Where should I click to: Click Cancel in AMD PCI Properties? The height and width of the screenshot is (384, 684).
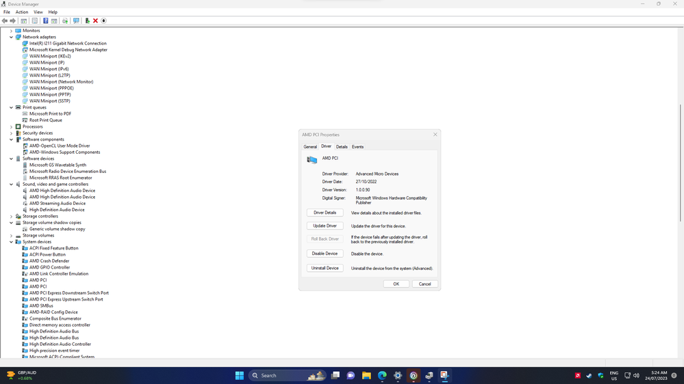pos(425,284)
